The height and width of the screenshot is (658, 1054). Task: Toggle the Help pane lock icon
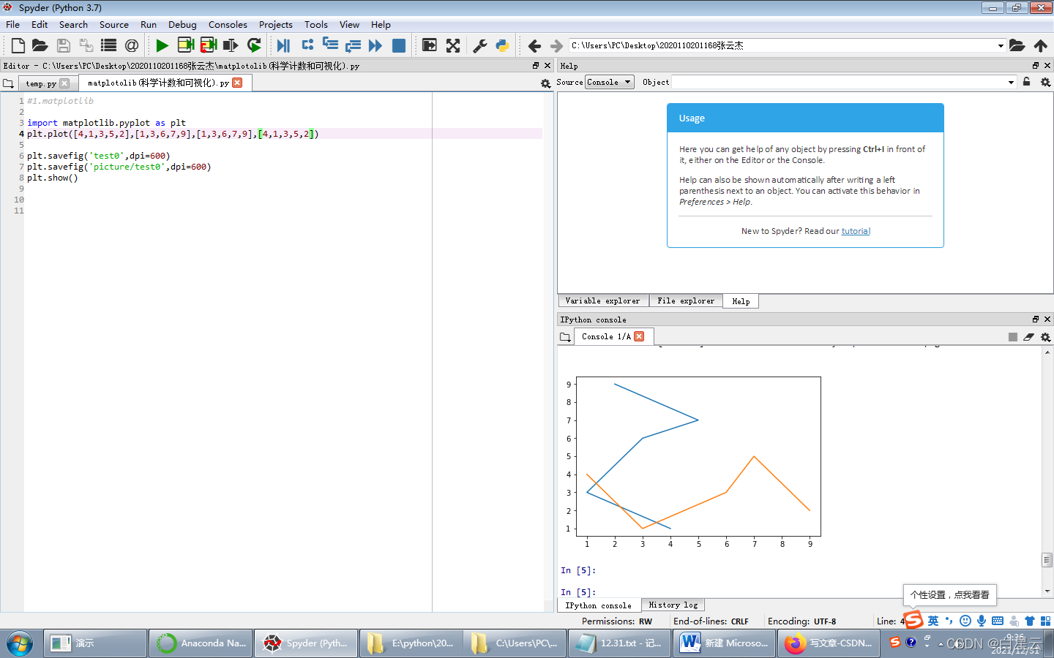coord(1026,82)
